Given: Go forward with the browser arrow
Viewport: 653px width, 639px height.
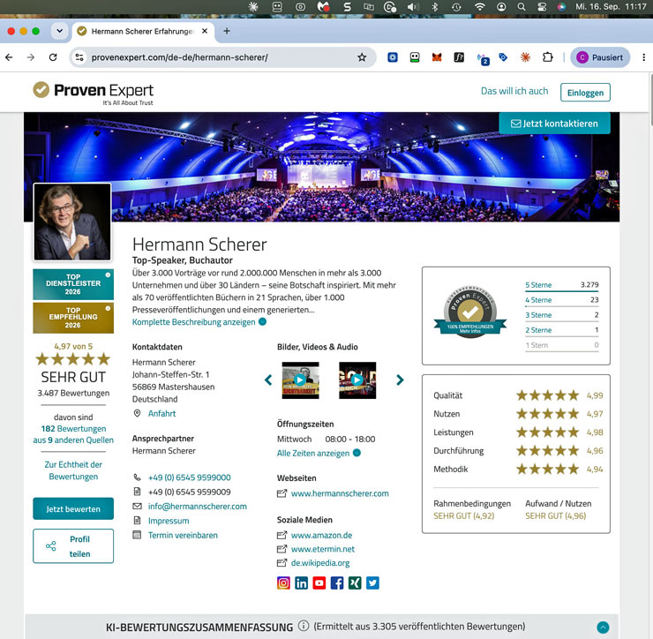Looking at the screenshot, I should pyautogui.click(x=31, y=57).
